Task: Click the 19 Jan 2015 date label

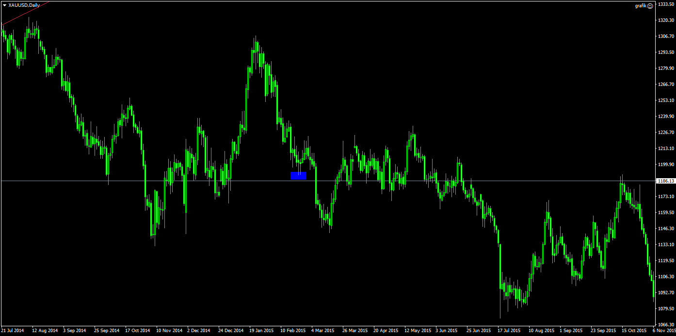Action: (261, 331)
